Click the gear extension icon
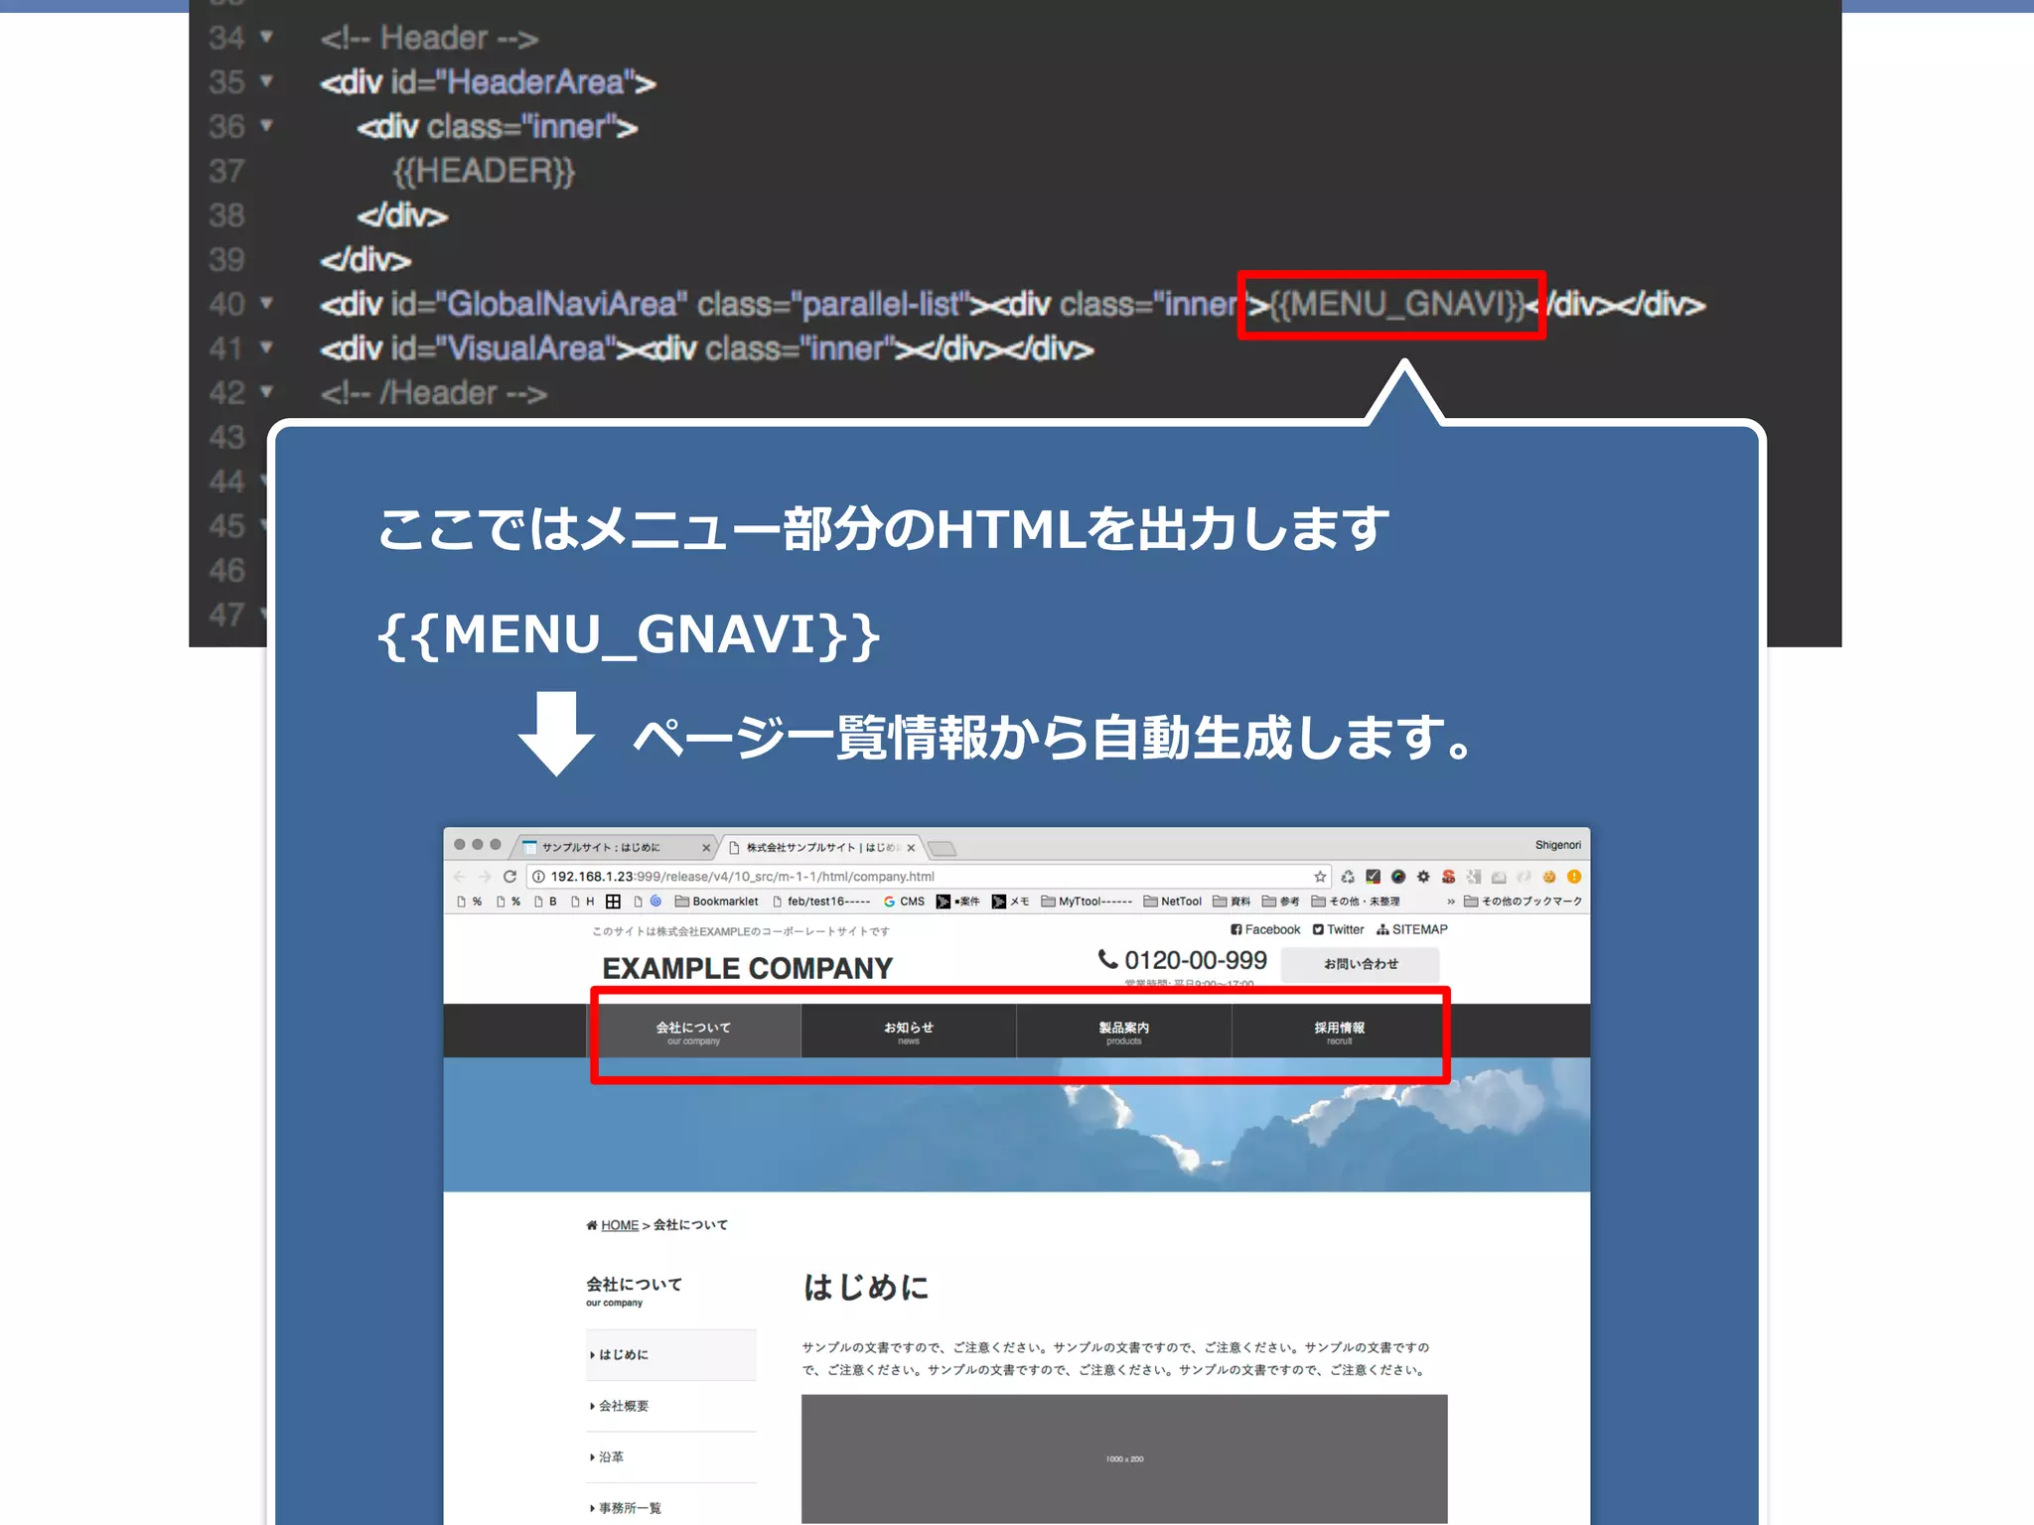2034x1525 pixels. 1423,876
